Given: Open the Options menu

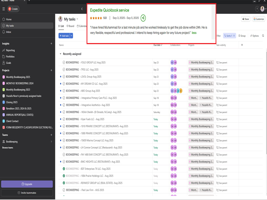Looking at the screenshot, I should [x=254, y=36].
